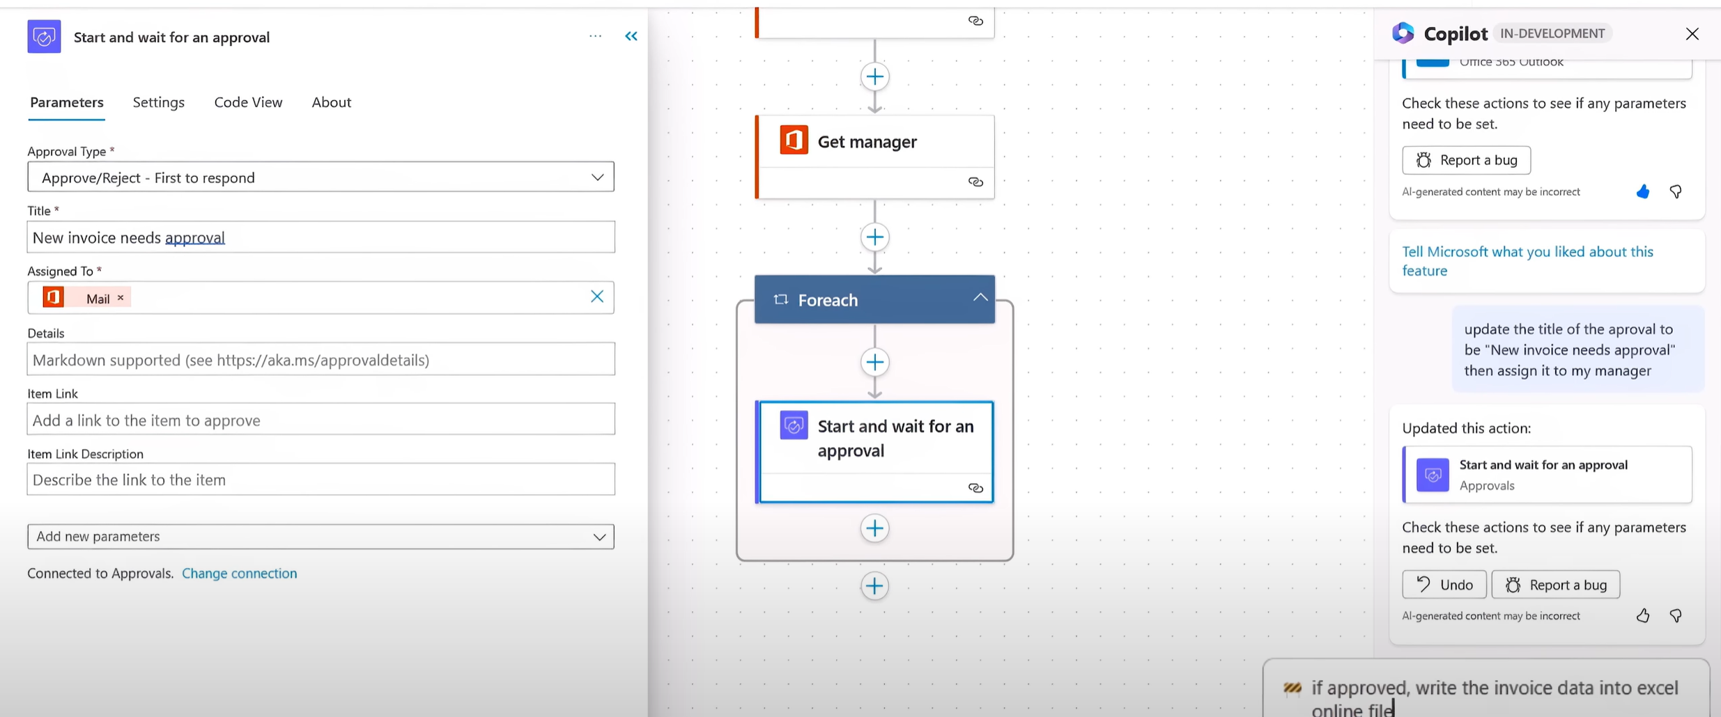1721x717 pixels.
Task: Click the loop icon in the Foreach header
Action: pos(781,299)
